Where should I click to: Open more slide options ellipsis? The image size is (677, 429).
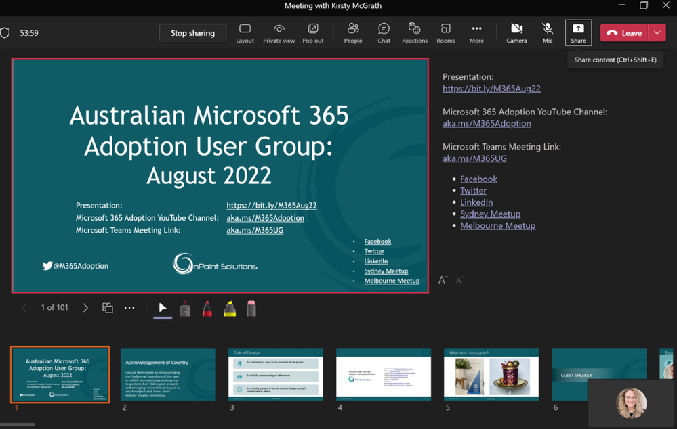(x=129, y=307)
